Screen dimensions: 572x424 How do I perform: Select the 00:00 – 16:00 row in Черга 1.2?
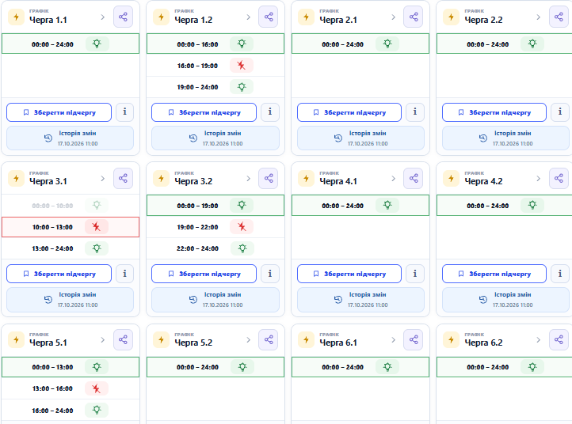[215, 44]
